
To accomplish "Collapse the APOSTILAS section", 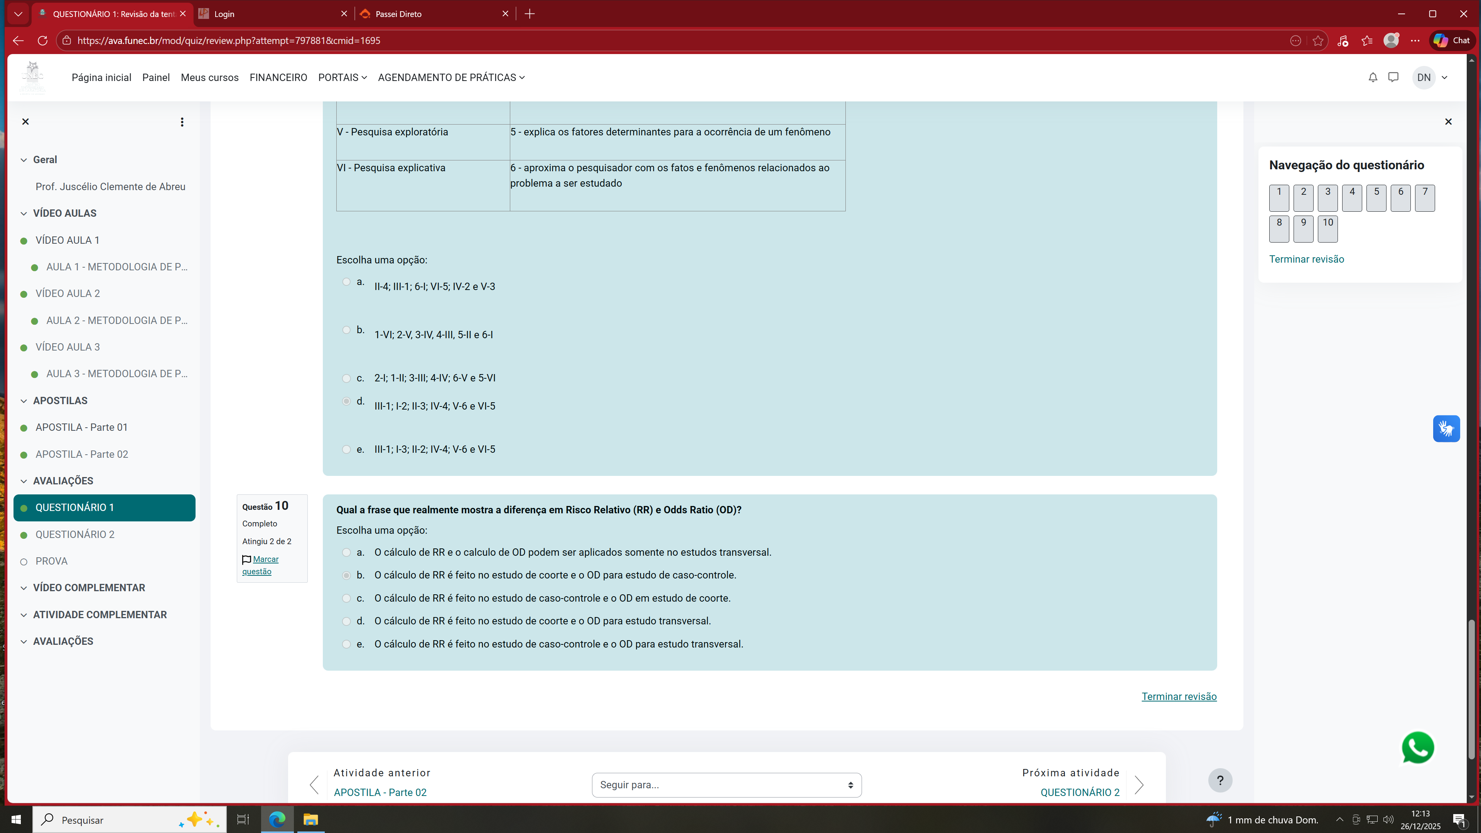I will click(24, 401).
